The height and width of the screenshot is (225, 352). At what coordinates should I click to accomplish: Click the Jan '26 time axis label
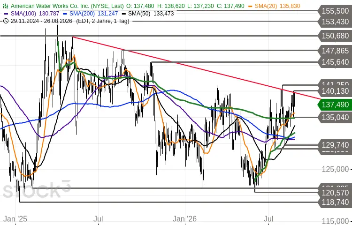[x=185, y=219]
